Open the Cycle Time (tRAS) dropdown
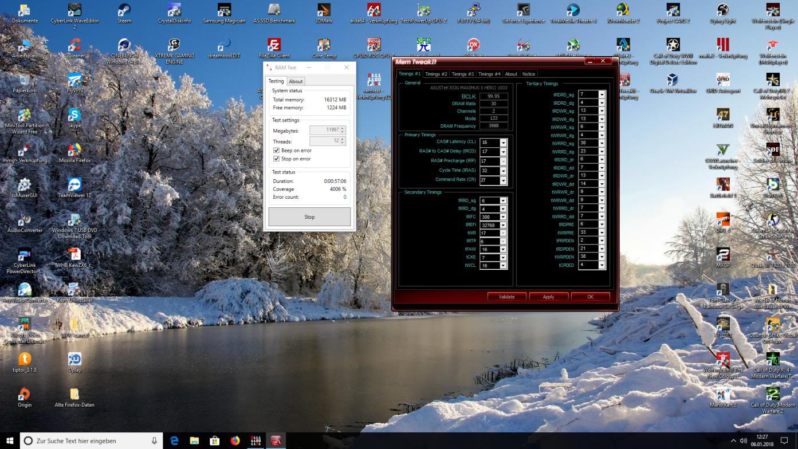Image resolution: width=798 pixels, height=449 pixels. coord(503,171)
